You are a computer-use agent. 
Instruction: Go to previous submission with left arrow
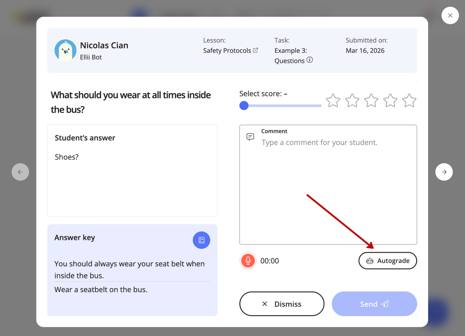point(20,172)
